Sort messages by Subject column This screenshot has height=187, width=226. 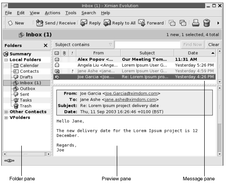tap(147, 53)
